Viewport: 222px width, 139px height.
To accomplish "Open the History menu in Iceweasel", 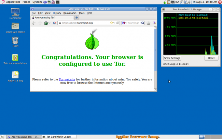I will tap(57, 13).
